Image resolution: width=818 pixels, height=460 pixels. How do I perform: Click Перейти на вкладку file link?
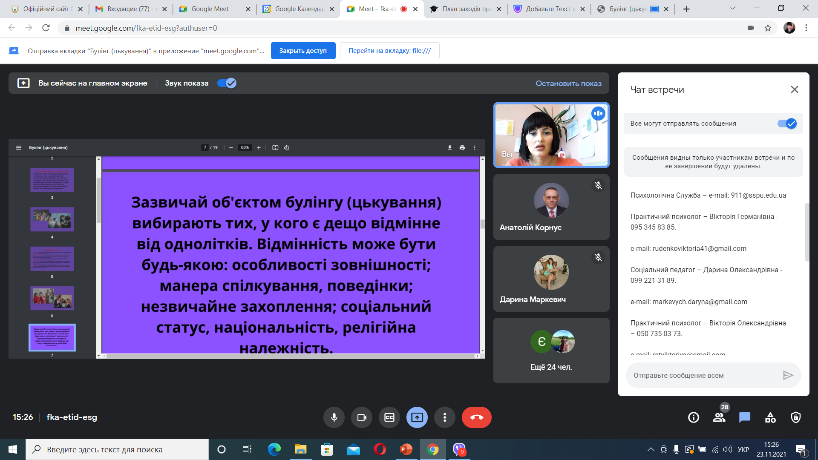[x=389, y=51]
